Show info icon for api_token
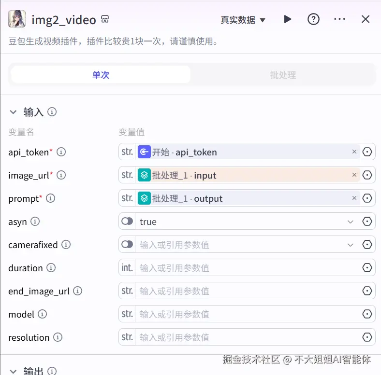The image size is (381, 375). [x=61, y=152]
